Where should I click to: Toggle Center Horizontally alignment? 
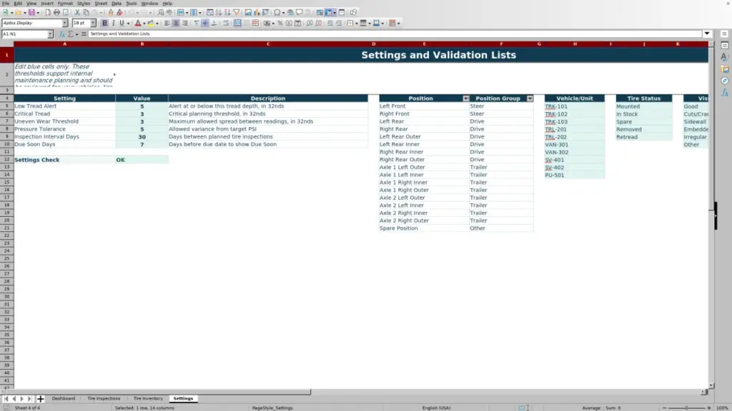point(176,23)
